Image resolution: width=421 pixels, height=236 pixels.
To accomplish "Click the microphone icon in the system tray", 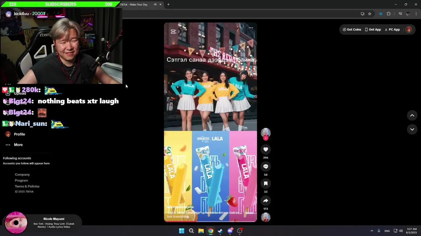I will tap(379, 231).
